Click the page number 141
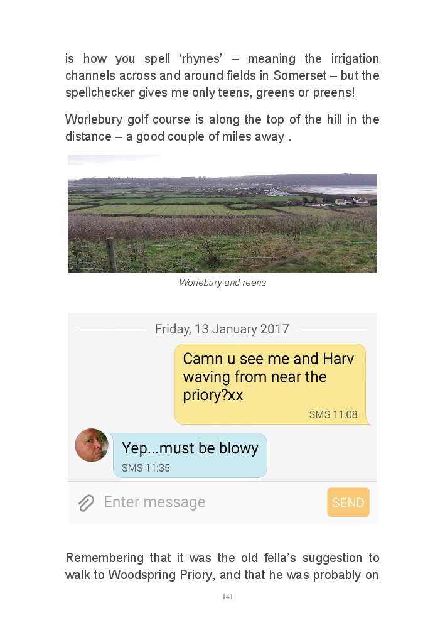 [228, 597]
